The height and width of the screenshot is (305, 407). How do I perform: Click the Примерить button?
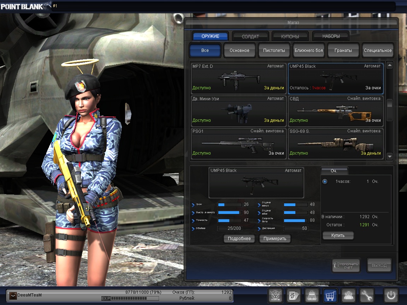[x=275, y=239]
